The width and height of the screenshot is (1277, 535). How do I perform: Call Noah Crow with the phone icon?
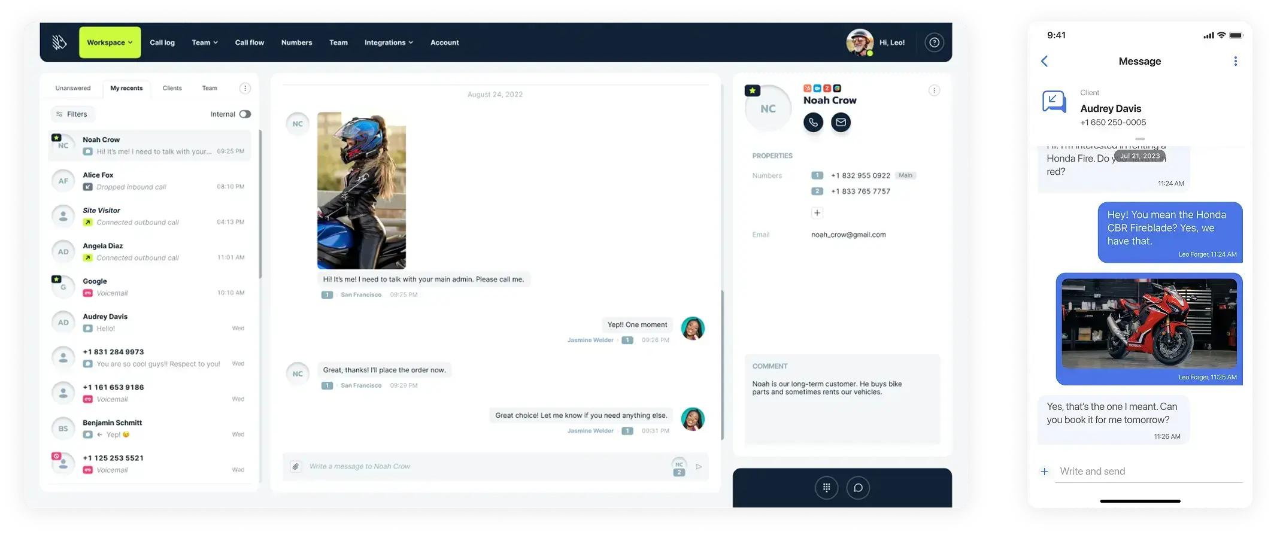812,123
